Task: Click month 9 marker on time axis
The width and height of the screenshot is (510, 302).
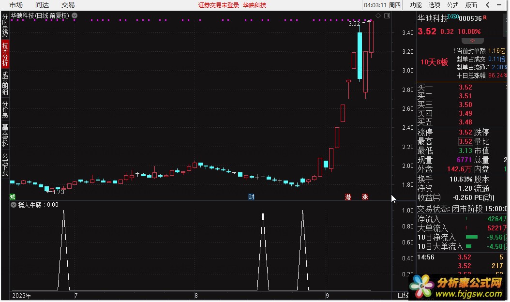Action: point(327,296)
